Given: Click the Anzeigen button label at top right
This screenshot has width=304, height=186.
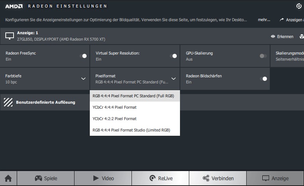Looking at the screenshot, I should pos(295,20).
